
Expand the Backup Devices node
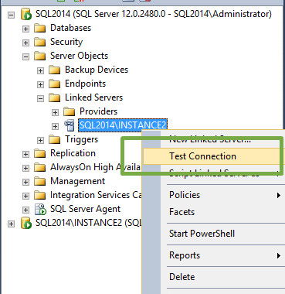40,70
